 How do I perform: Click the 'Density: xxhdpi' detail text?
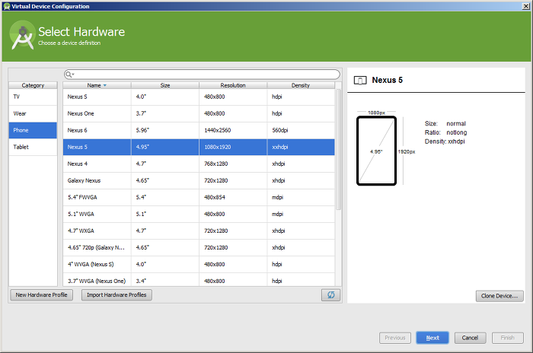coord(445,142)
